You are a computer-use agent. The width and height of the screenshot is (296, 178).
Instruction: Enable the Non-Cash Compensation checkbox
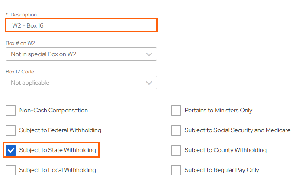coord(11,111)
